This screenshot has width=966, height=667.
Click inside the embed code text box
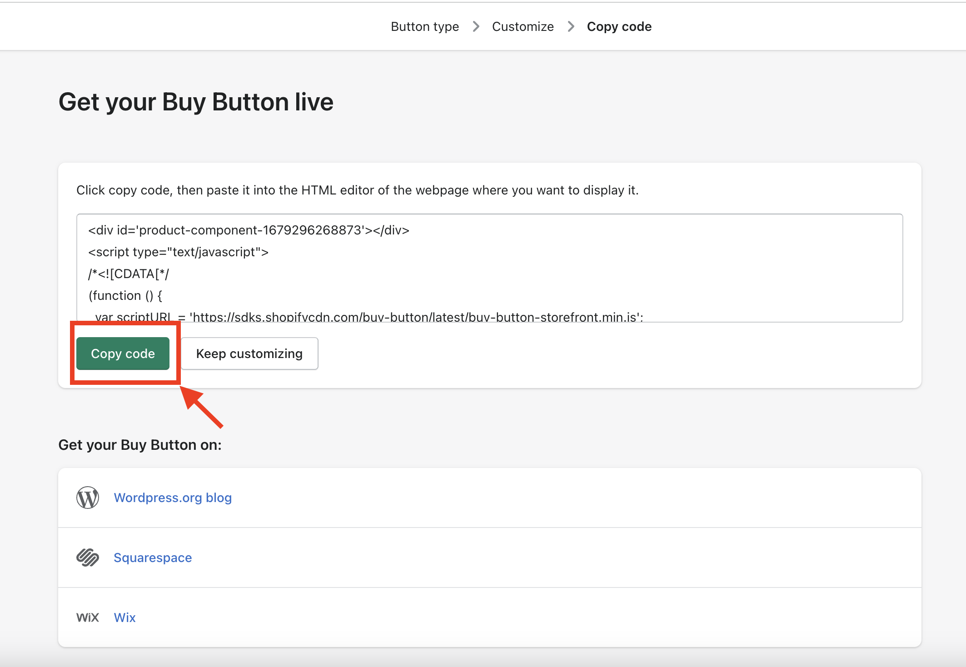tap(489, 268)
